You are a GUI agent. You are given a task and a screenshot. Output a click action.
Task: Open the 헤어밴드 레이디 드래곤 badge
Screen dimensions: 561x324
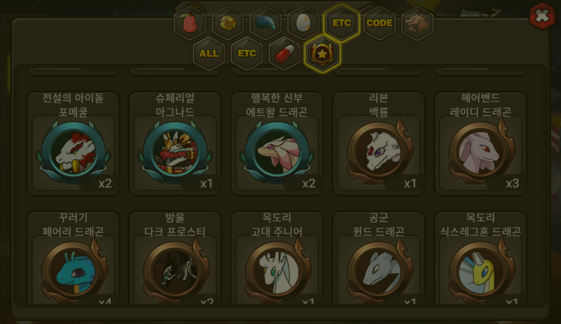(480, 143)
